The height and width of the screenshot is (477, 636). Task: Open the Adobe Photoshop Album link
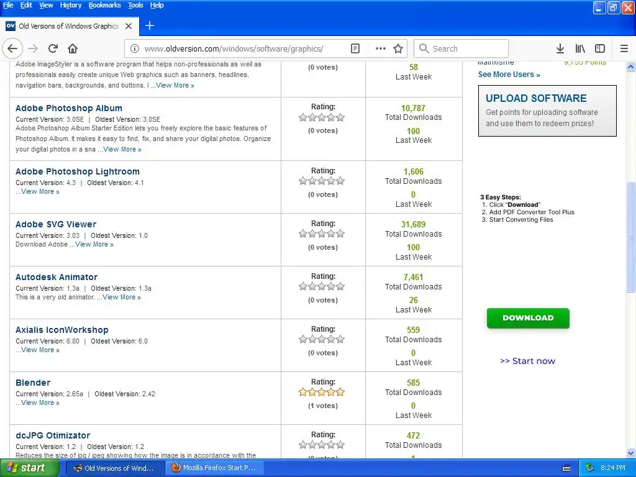(68, 108)
